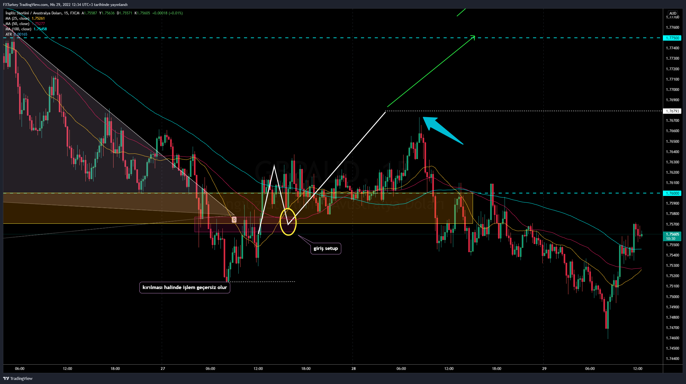The height and width of the screenshot is (384, 686).
Task: Click date label 29 on time axis
Action: (544, 369)
